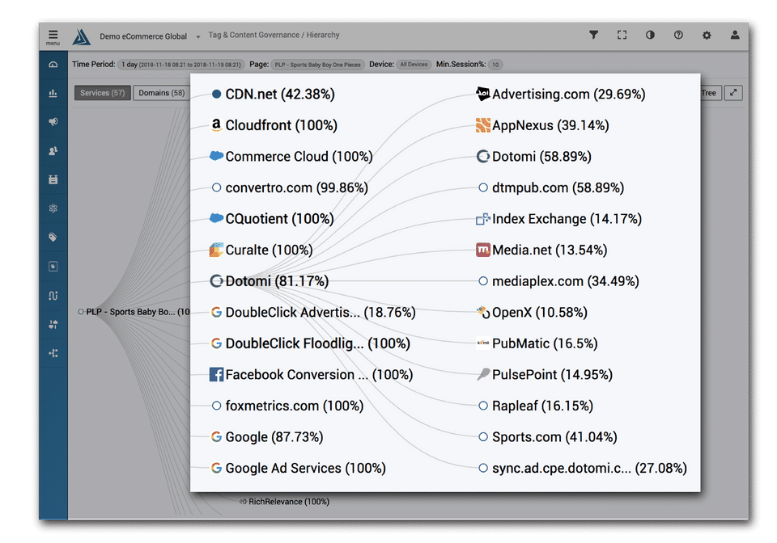Viewport: 777px width, 543px height.
Task: Switch to the Domains (58) tab
Action: pos(161,93)
